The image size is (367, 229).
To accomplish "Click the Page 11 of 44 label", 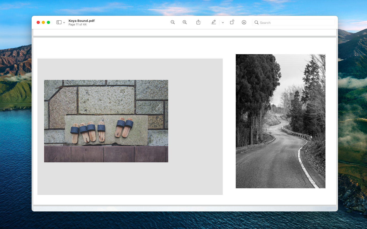I will click(x=77, y=25).
